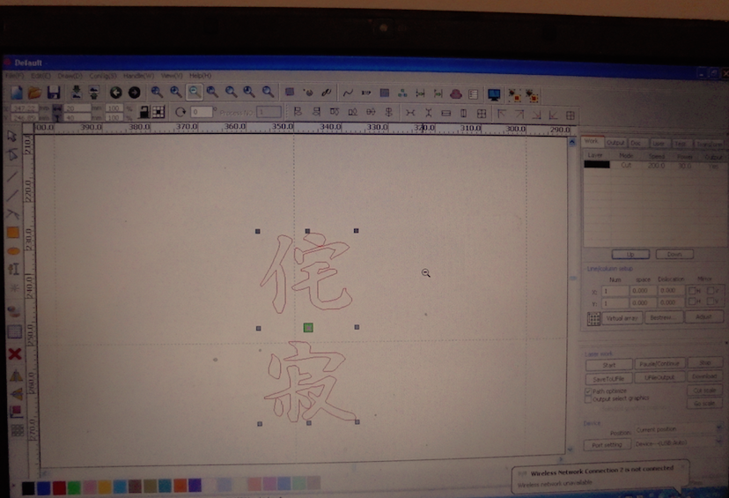The image size is (729, 498).
Task: Toggle the aspect ratio lock icon
Action: (144, 112)
